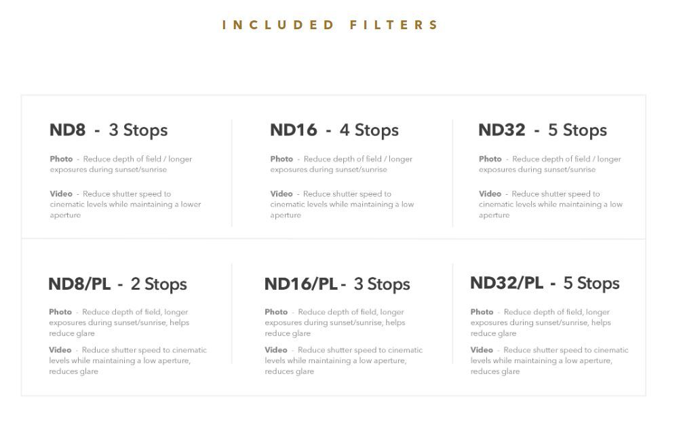
Task: Click the Photo label under ND16/PL
Action: click(x=276, y=312)
